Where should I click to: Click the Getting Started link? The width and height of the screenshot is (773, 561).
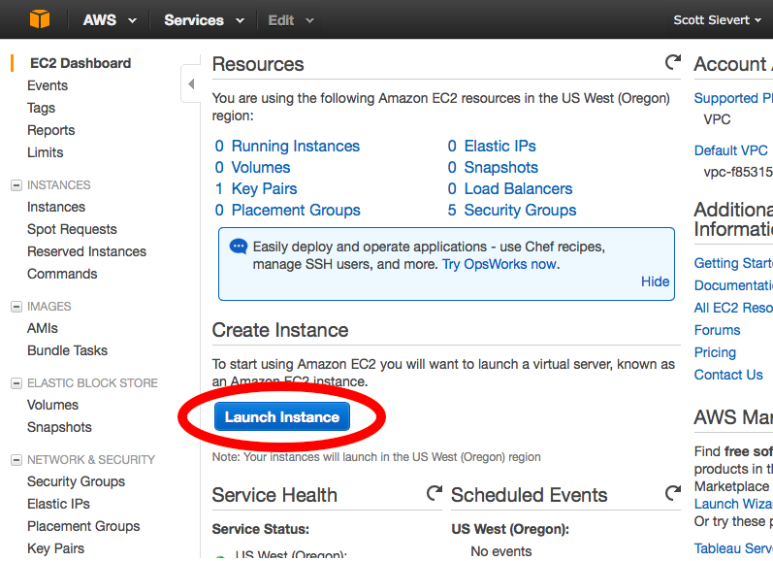click(x=733, y=263)
